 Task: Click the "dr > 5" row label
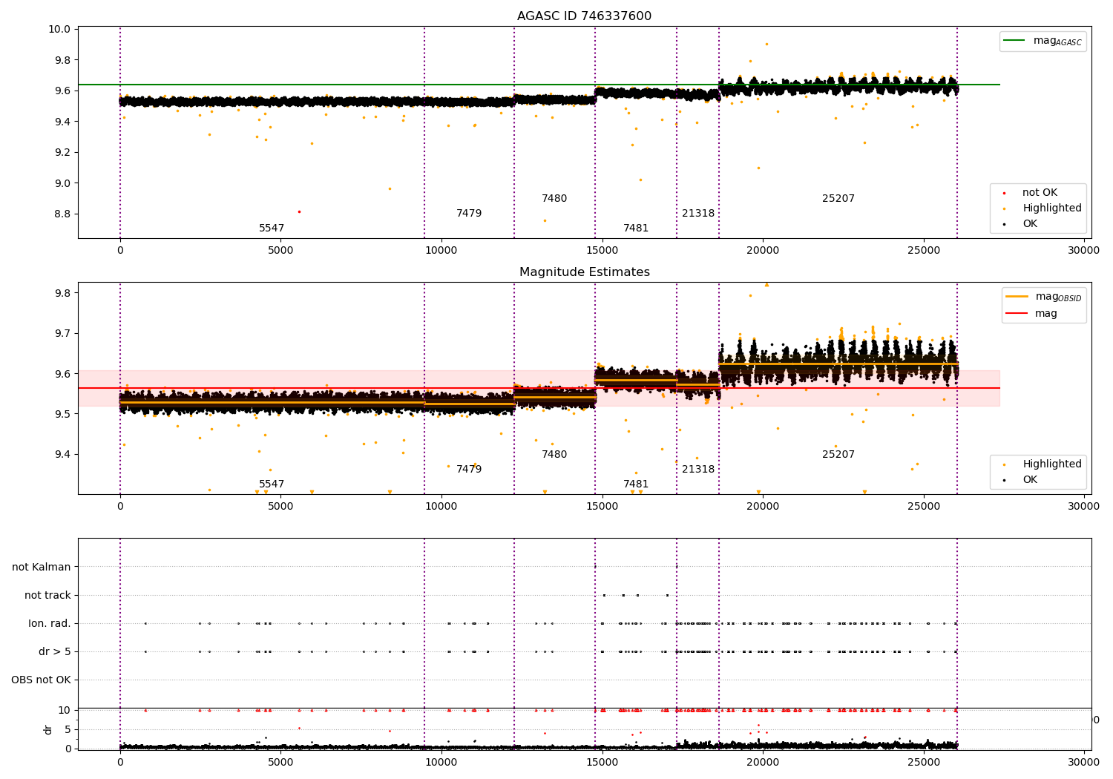click(55, 652)
